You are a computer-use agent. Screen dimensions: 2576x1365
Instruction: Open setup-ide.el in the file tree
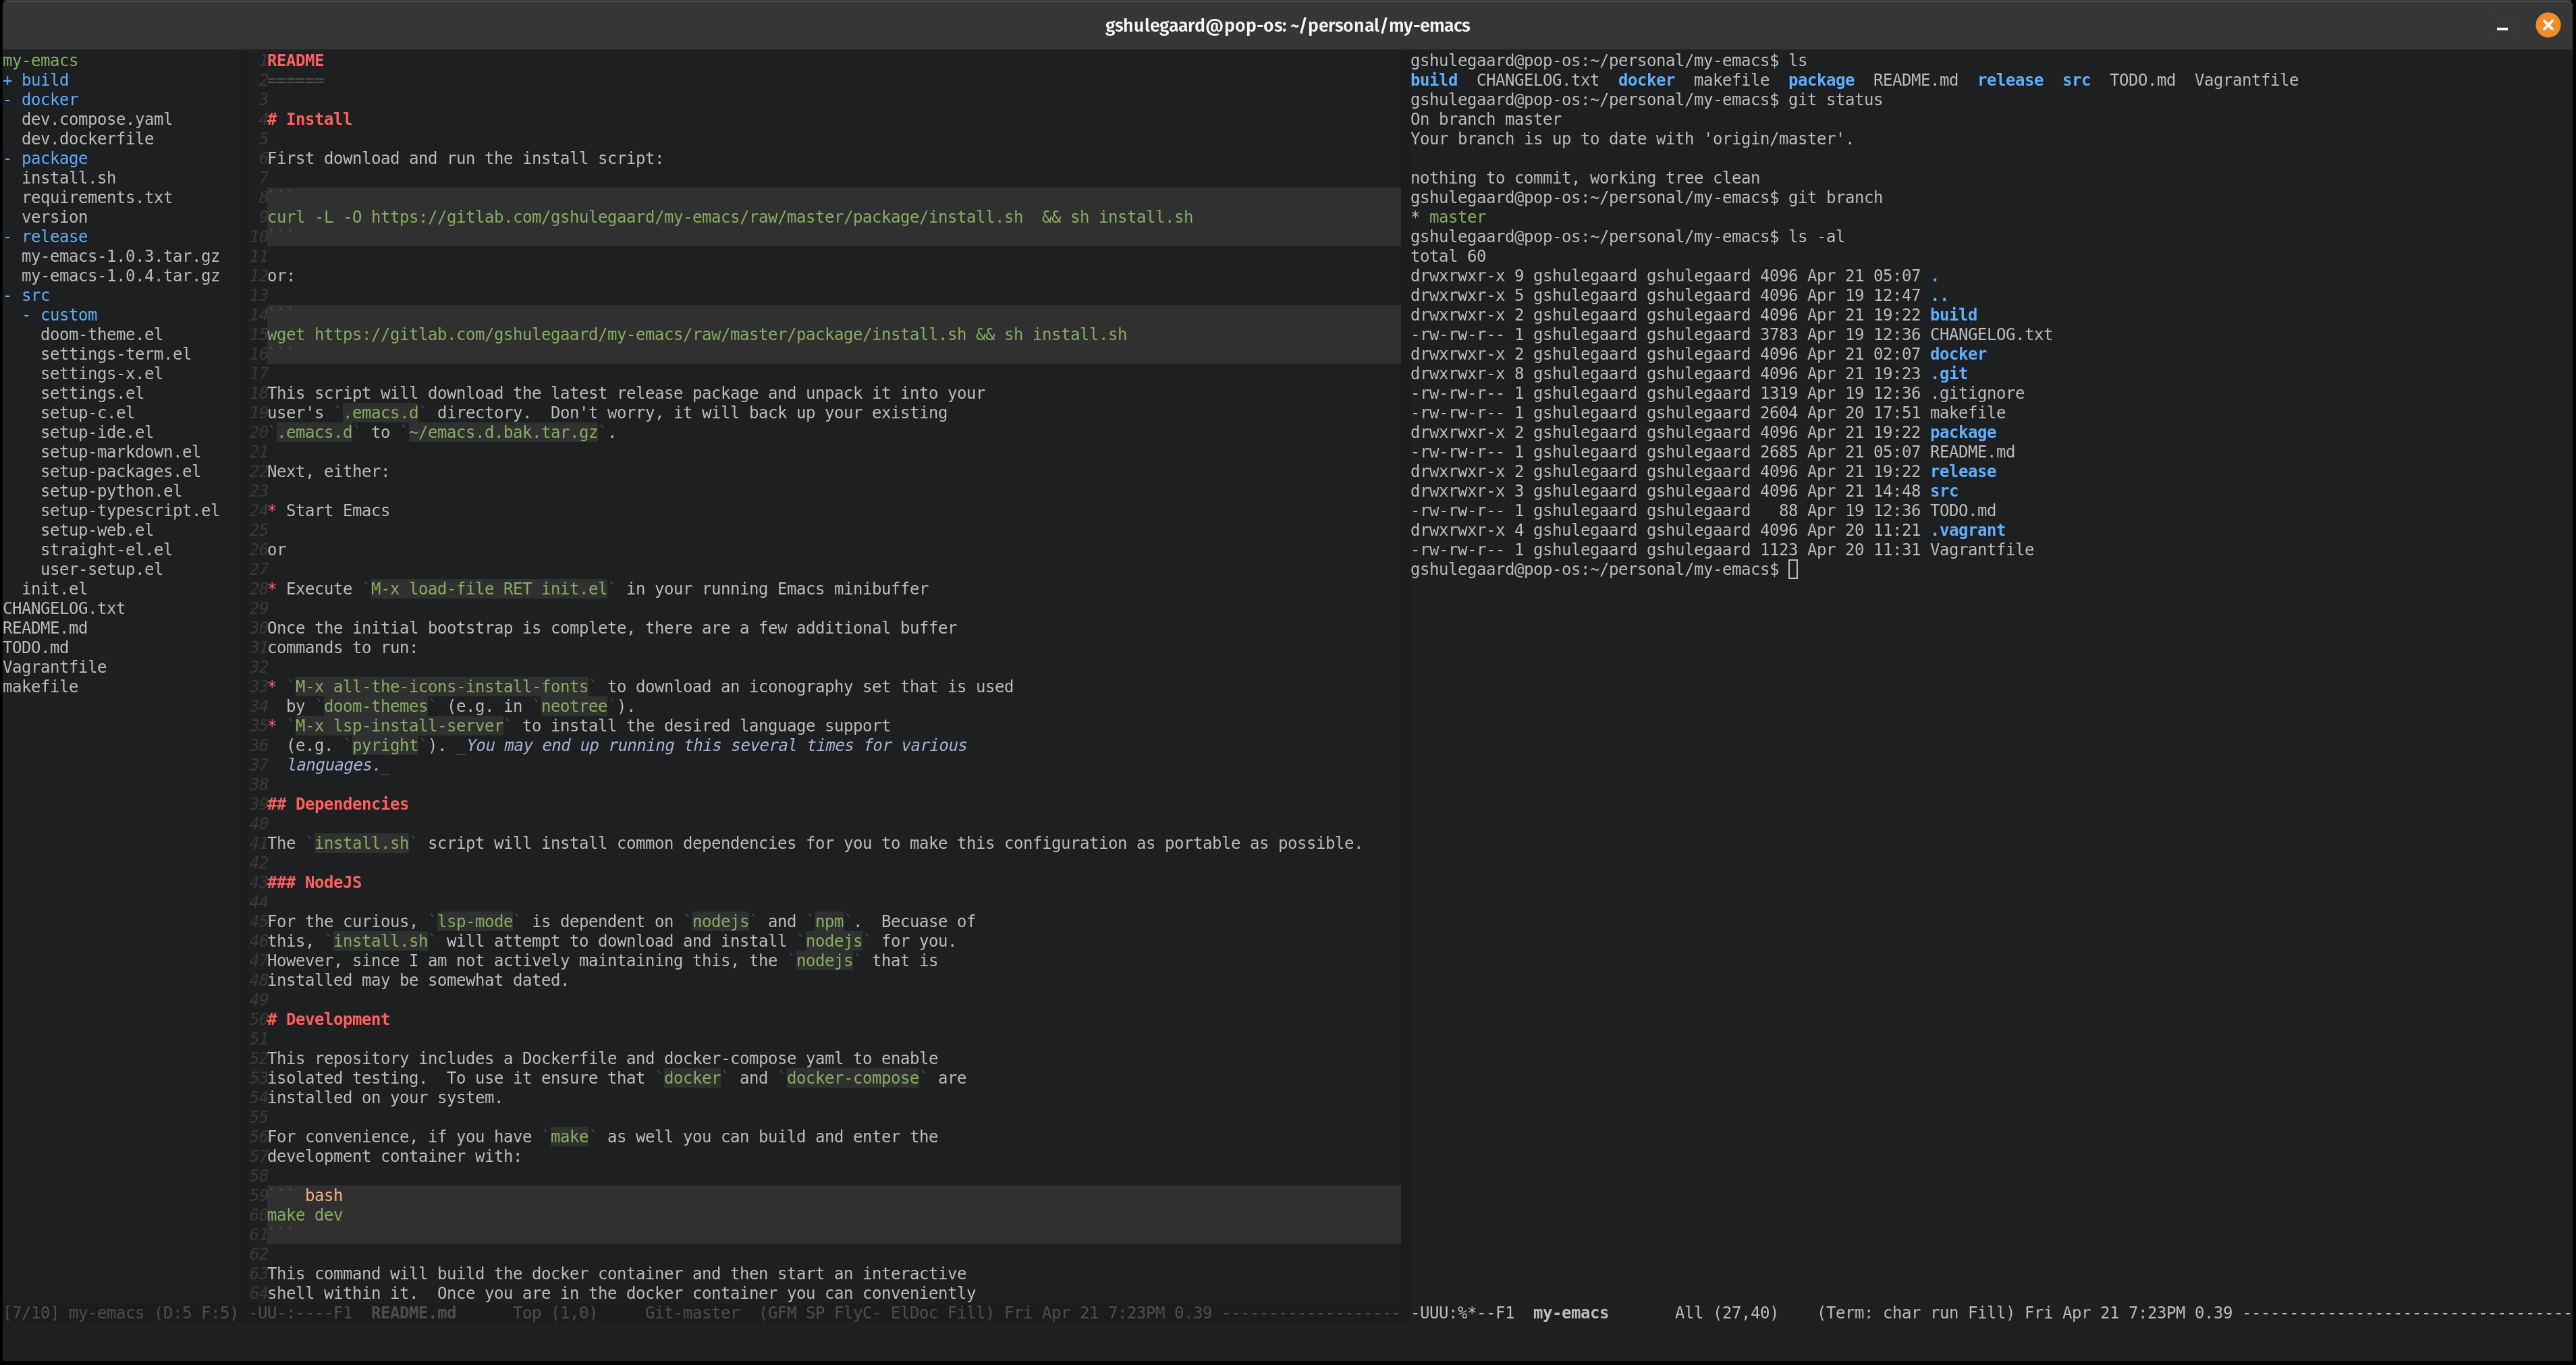pos(97,432)
